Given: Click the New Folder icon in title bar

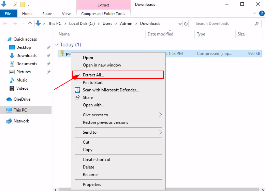Looking at the screenshot, I should point(23,4).
